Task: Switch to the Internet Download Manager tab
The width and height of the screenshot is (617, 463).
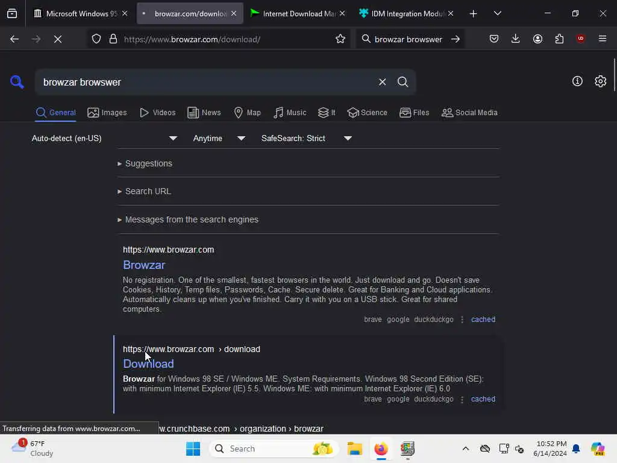Action: pos(297,14)
